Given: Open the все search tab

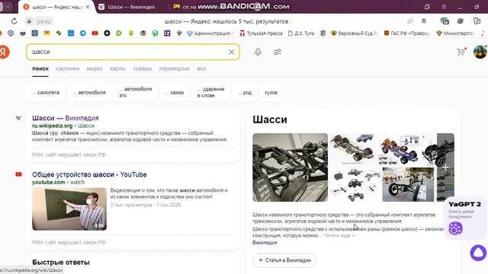Looking at the screenshot, I should pos(201,68).
